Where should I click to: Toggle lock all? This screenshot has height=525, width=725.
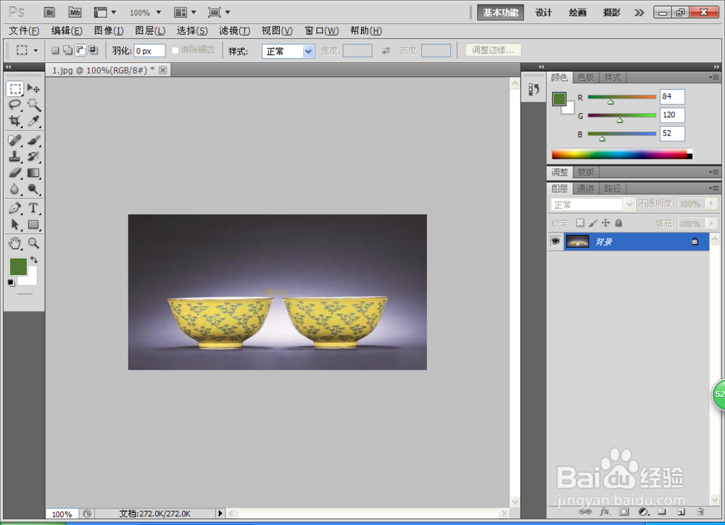pos(618,223)
